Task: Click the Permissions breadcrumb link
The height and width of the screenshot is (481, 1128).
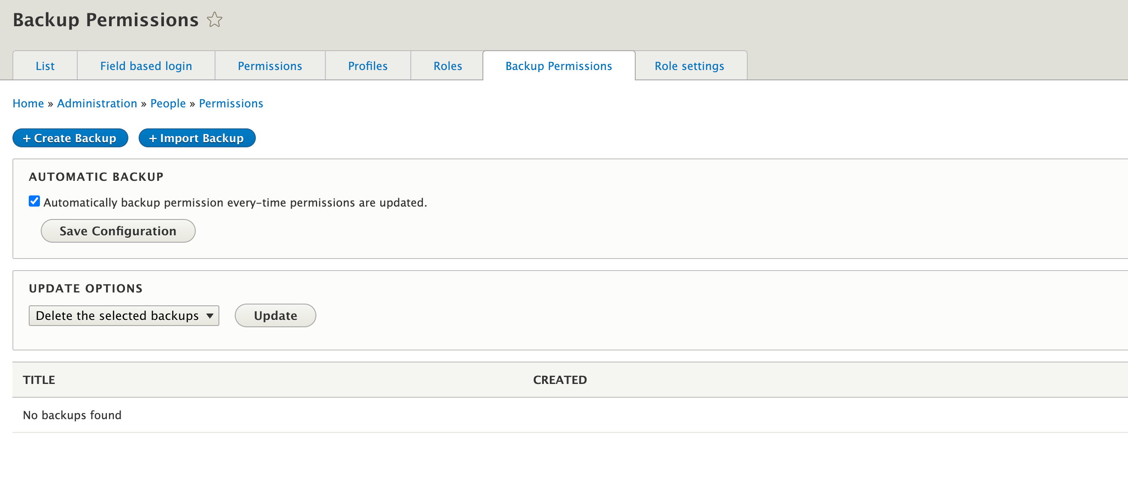Action: [231, 104]
